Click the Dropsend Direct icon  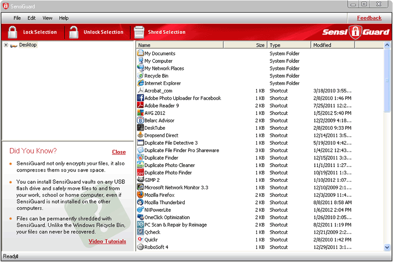tap(140, 135)
